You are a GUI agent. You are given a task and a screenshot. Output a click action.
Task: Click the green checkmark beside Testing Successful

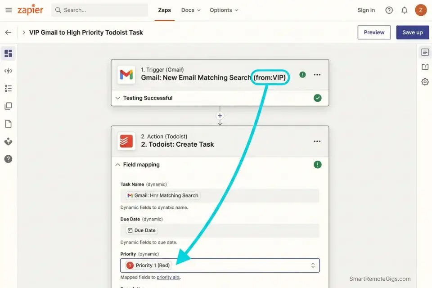coord(317,98)
